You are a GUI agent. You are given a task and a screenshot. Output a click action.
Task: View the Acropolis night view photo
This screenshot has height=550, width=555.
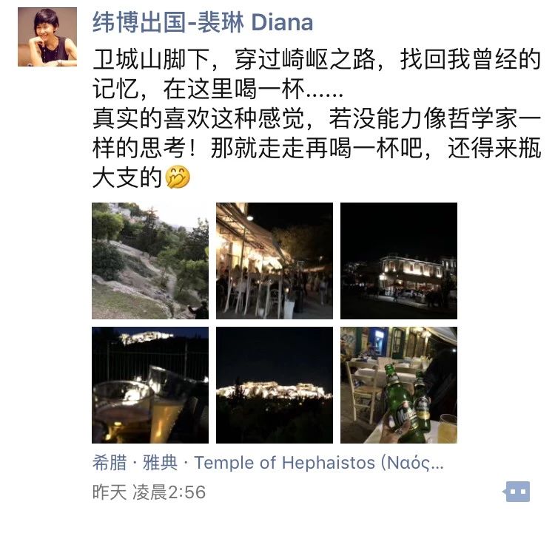coord(275,385)
